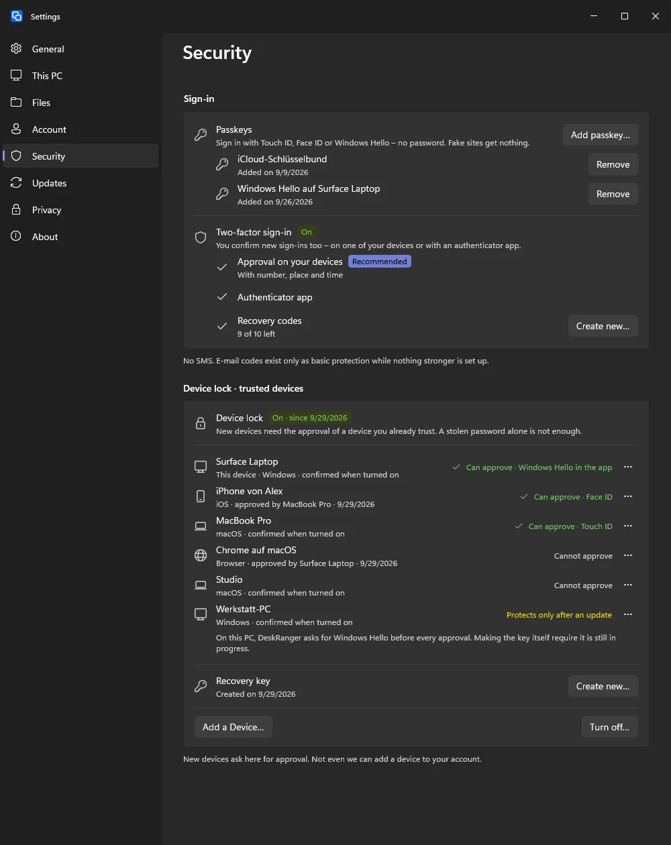Click Cannot approve status for Studio
671x845 pixels.
[x=583, y=585]
